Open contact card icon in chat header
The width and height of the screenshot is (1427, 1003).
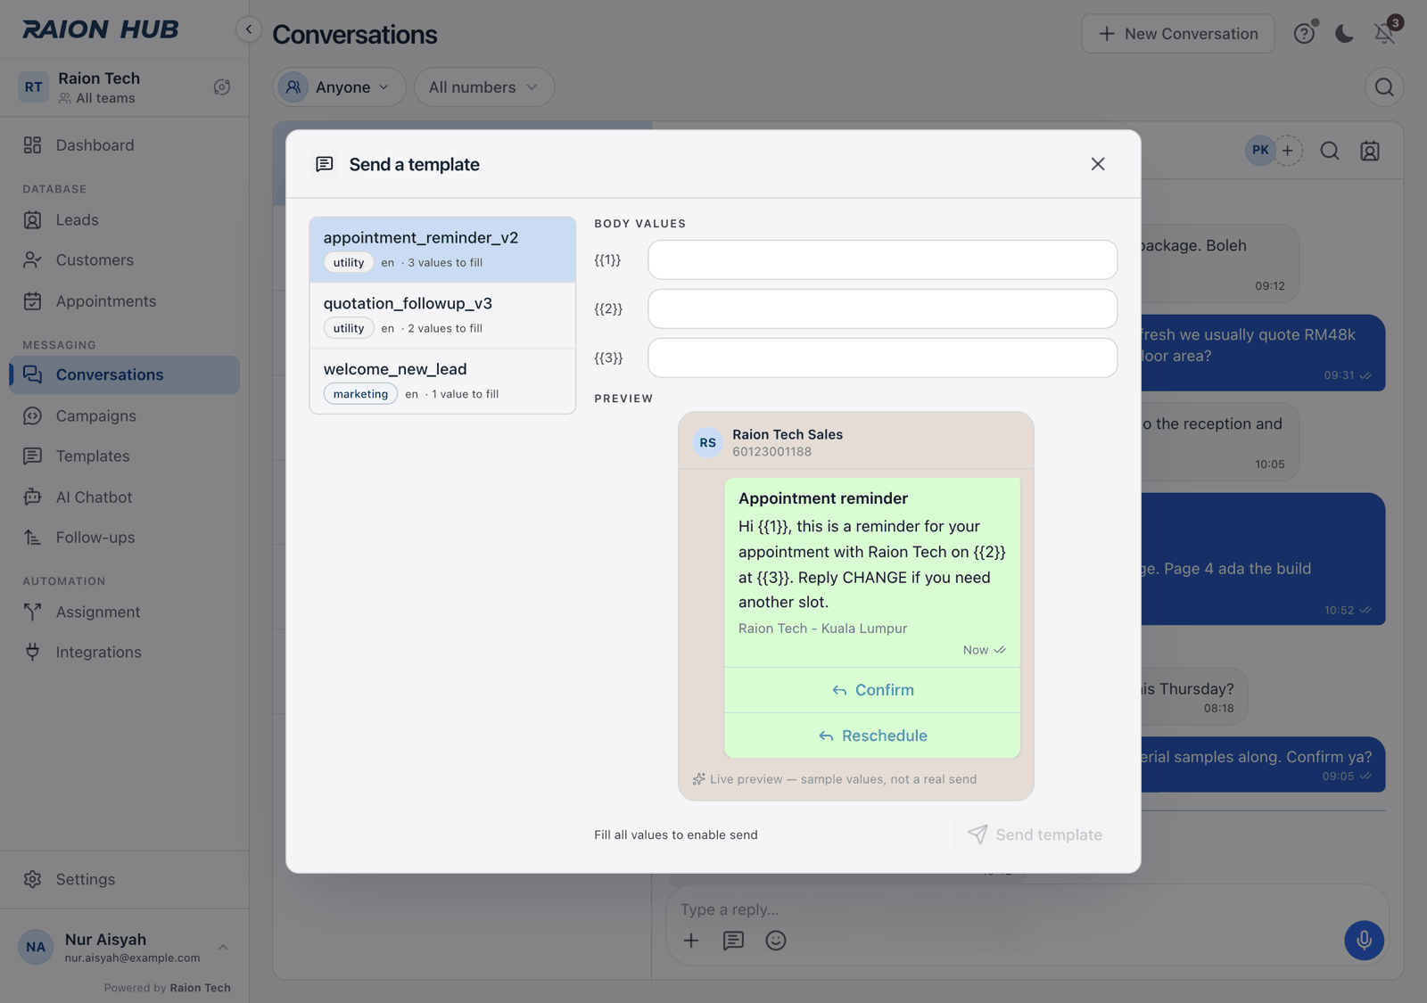tap(1370, 151)
